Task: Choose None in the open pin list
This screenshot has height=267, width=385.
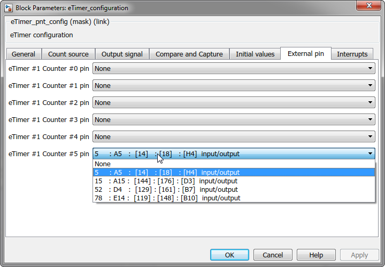Action: [234, 164]
